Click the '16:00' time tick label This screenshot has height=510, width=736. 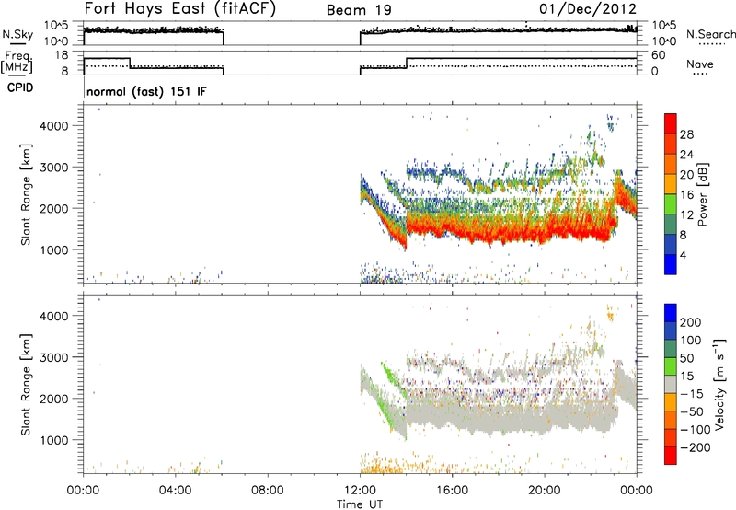pyautogui.click(x=452, y=491)
